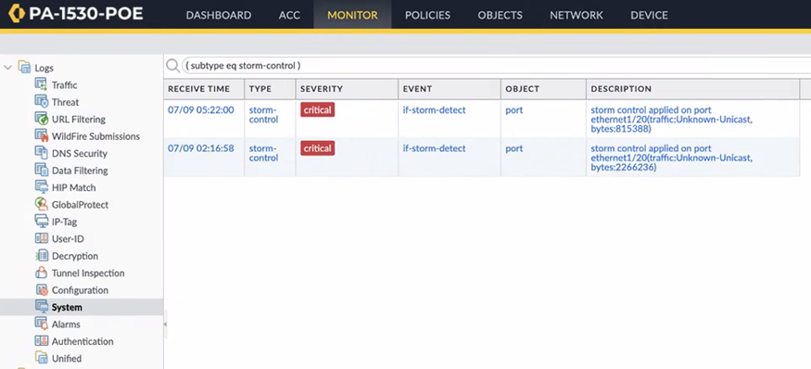Click if-storm-detect in 02:16:58 row
Image resolution: width=811 pixels, height=369 pixels.
click(x=434, y=148)
